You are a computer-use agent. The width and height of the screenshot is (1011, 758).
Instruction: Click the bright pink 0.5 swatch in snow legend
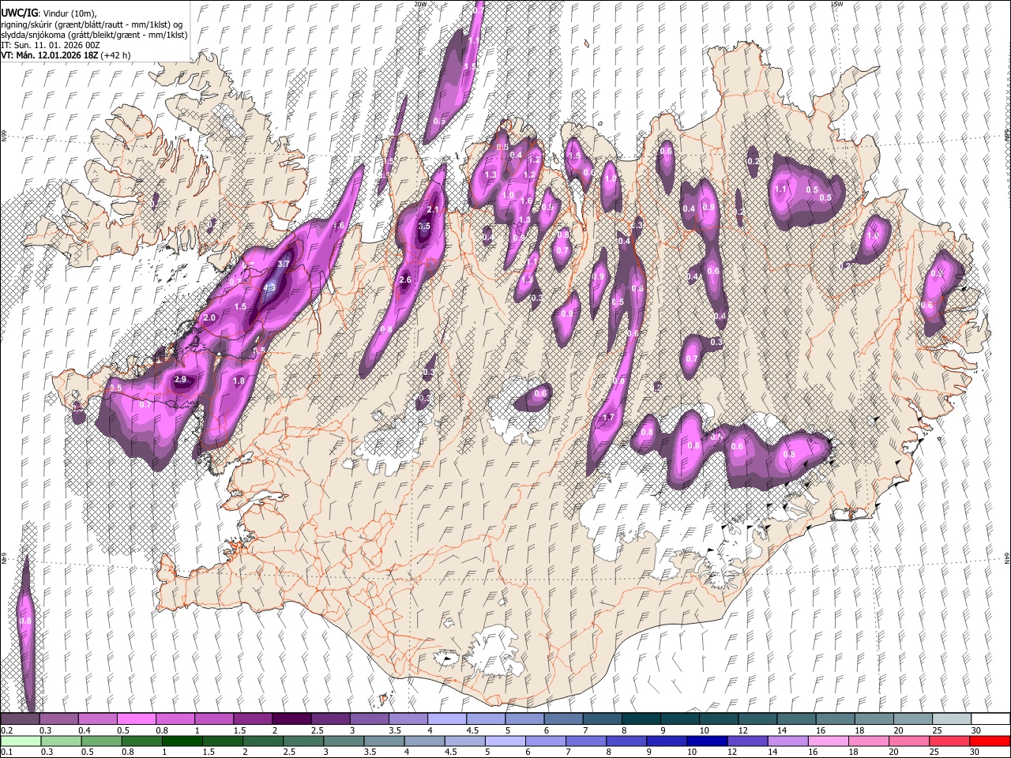point(136,719)
